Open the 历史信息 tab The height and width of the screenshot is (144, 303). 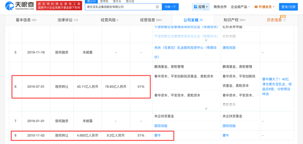pos(274,20)
